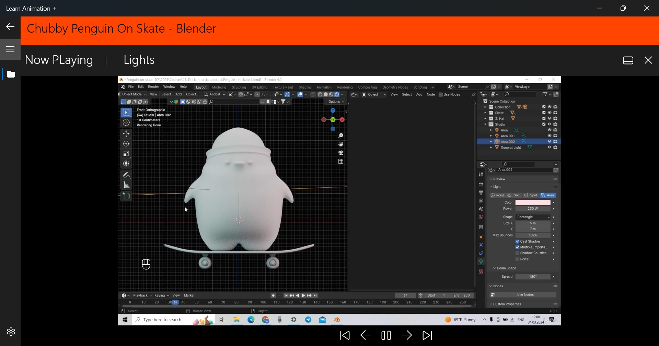Open the Shape dropdown showing Rectangle
The width and height of the screenshot is (659, 346).
pyautogui.click(x=533, y=217)
